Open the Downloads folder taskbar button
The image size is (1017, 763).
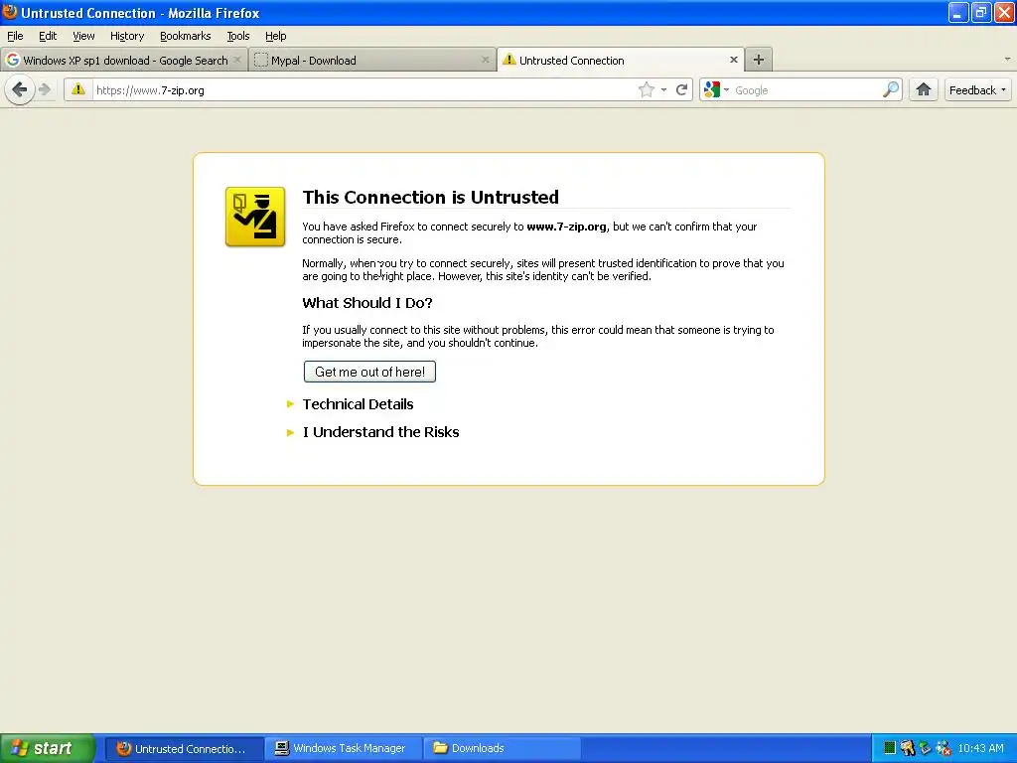click(x=502, y=748)
